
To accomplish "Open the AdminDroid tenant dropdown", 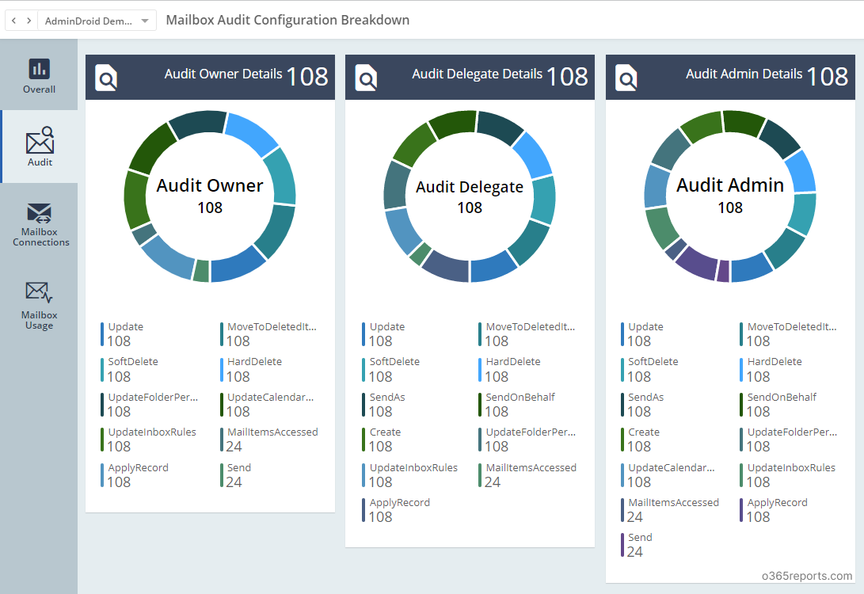I will coord(97,20).
